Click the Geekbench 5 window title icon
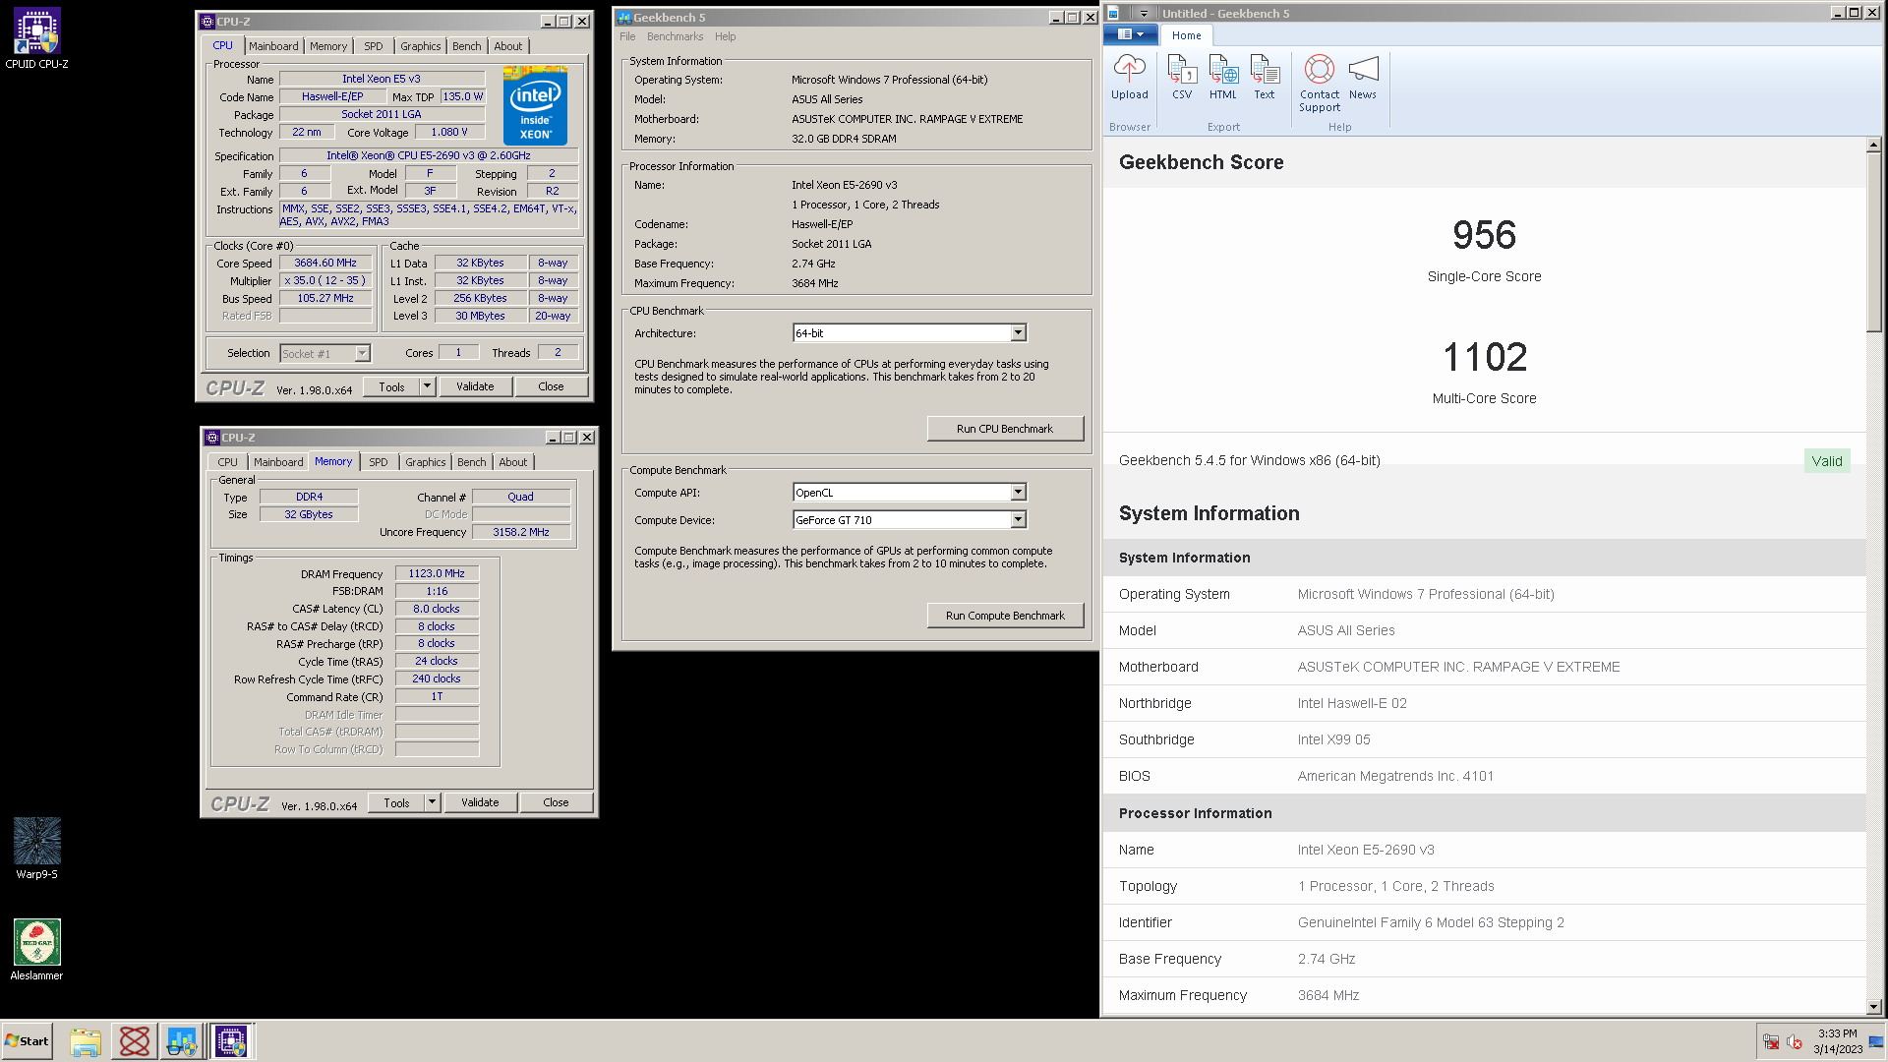The width and height of the screenshot is (1888, 1062). 623,18
